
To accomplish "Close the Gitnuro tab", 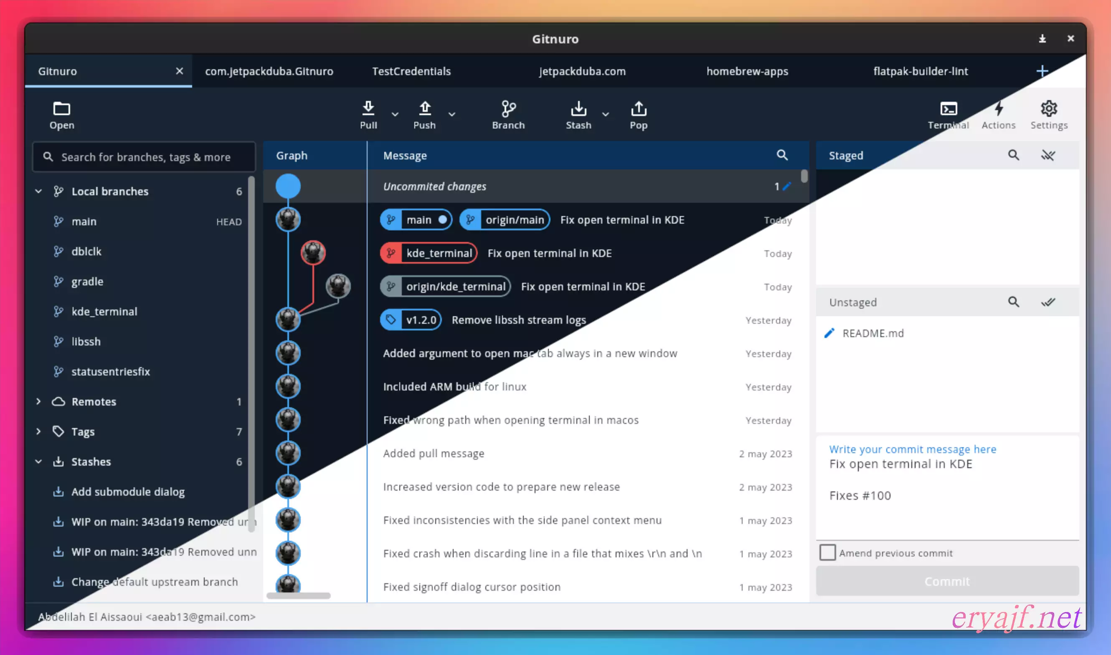I will tap(179, 71).
